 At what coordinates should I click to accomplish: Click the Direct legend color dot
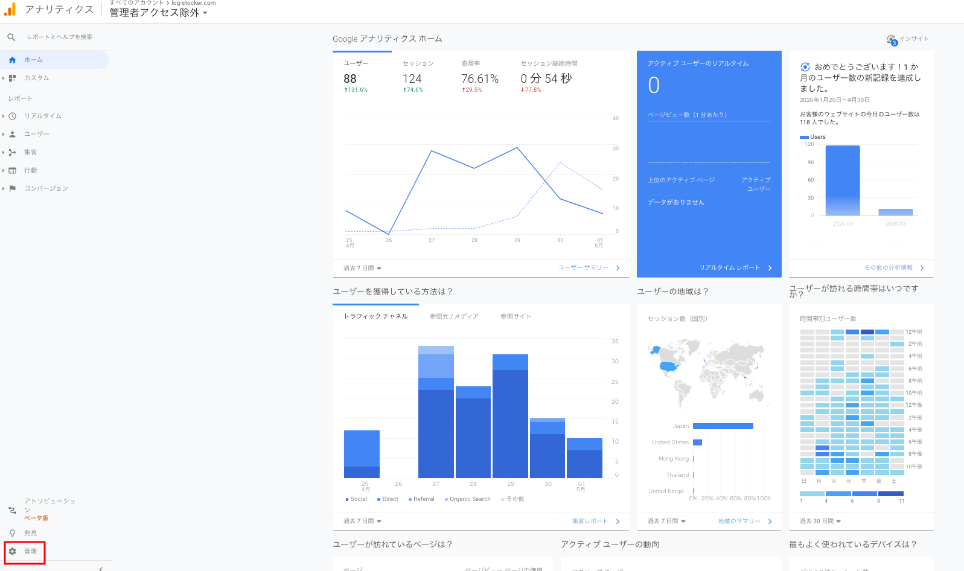point(378,499)
